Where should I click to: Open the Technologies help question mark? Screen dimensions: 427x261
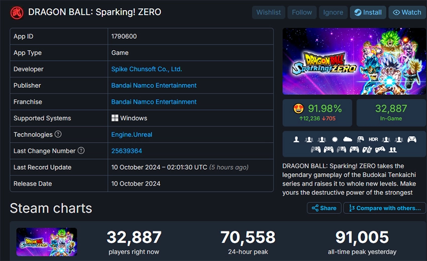tap(58, 135)
